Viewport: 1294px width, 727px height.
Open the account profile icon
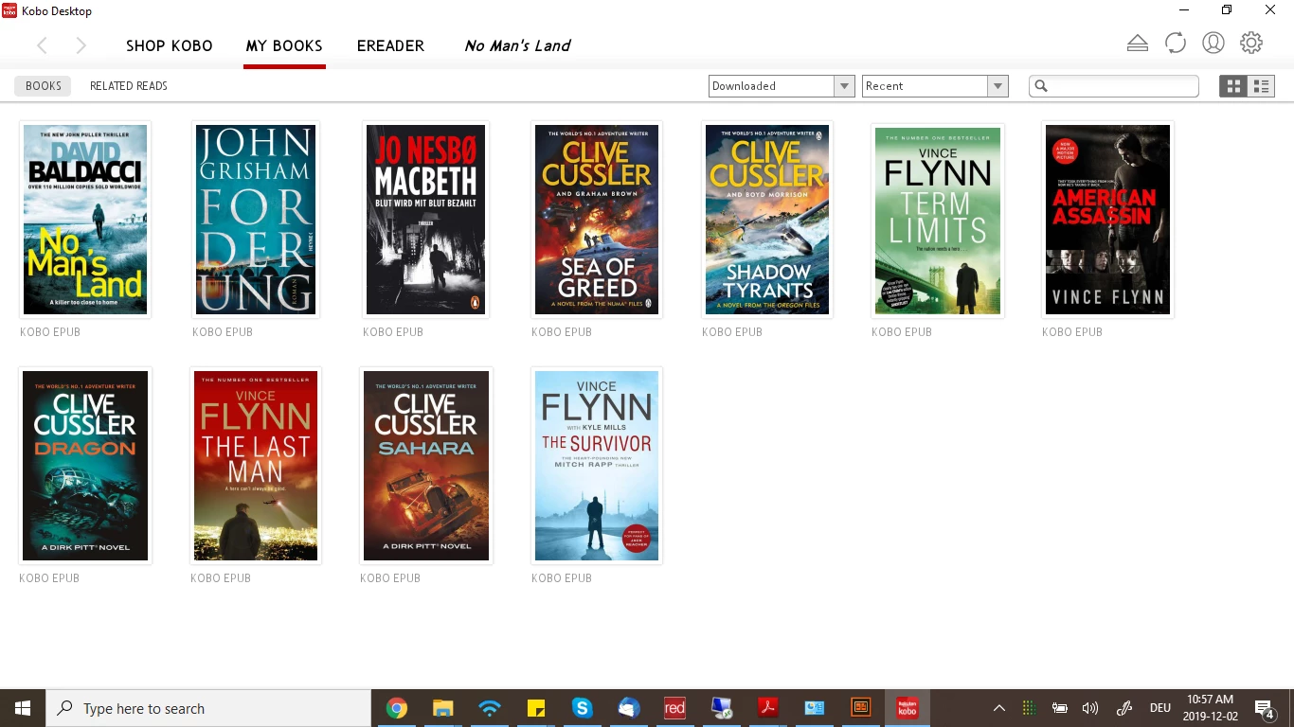pyautogui.click(x=1213, y=44)
